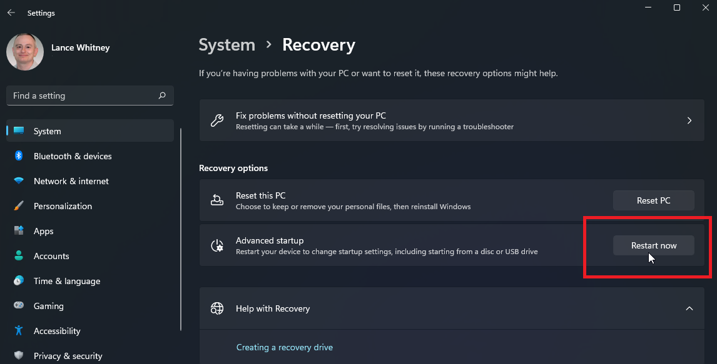
Task: Open Apps settings icon
Action: click(19, 231)
